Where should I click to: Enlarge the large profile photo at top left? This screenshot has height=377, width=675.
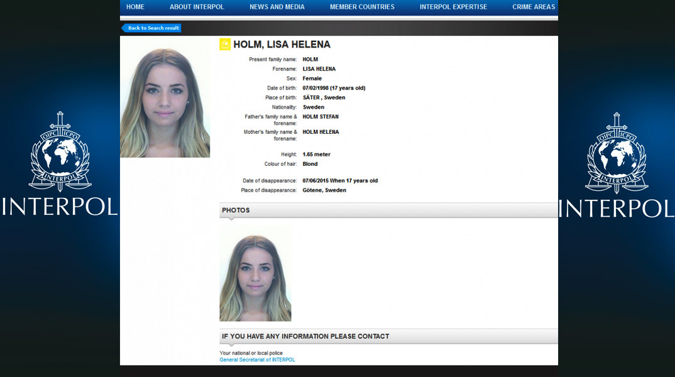tap(165, 97)
